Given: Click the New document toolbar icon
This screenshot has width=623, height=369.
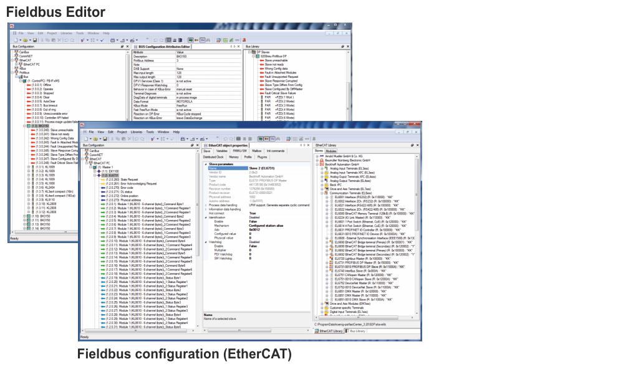Looking at the screenshot, I should (x=85, y=138).
